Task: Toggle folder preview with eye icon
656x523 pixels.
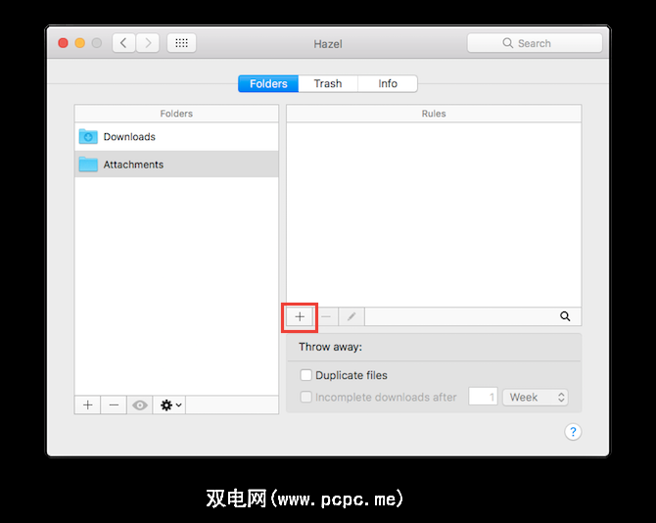Action: coord(140,405)
